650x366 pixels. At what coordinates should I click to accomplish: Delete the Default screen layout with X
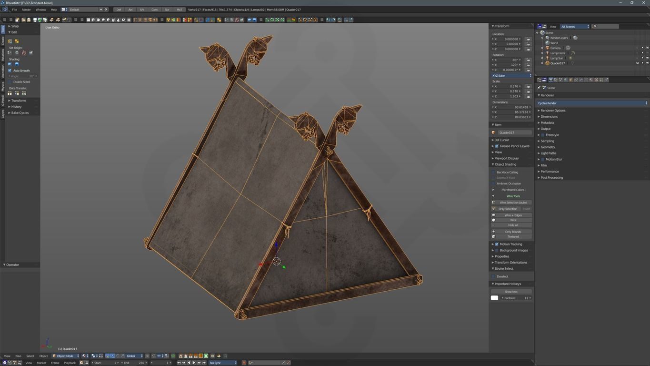click(106, 10)
